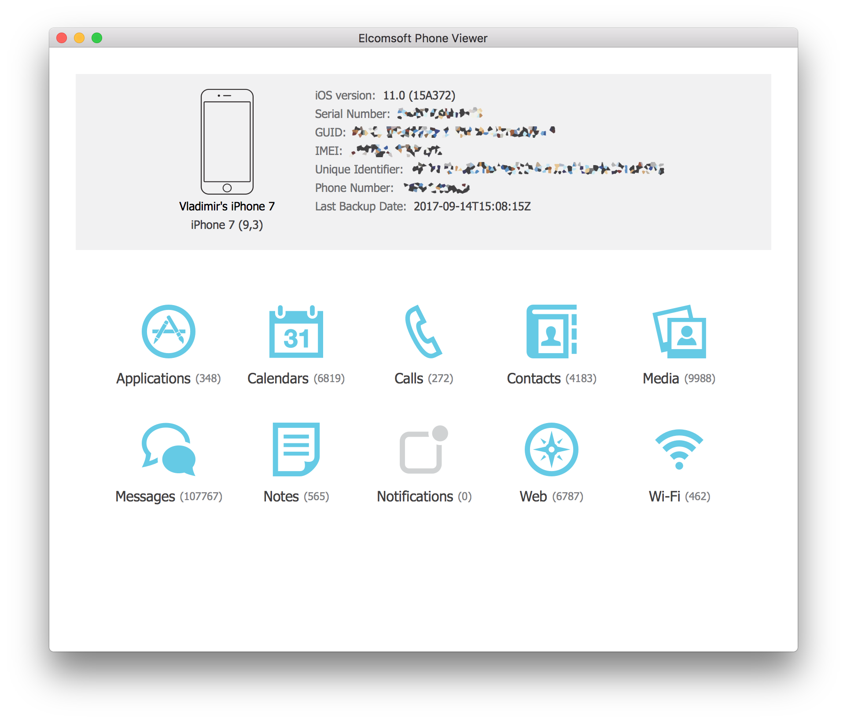Click the green zoom window button
This screenshot has width=847, height=722.
pos(97,38)
